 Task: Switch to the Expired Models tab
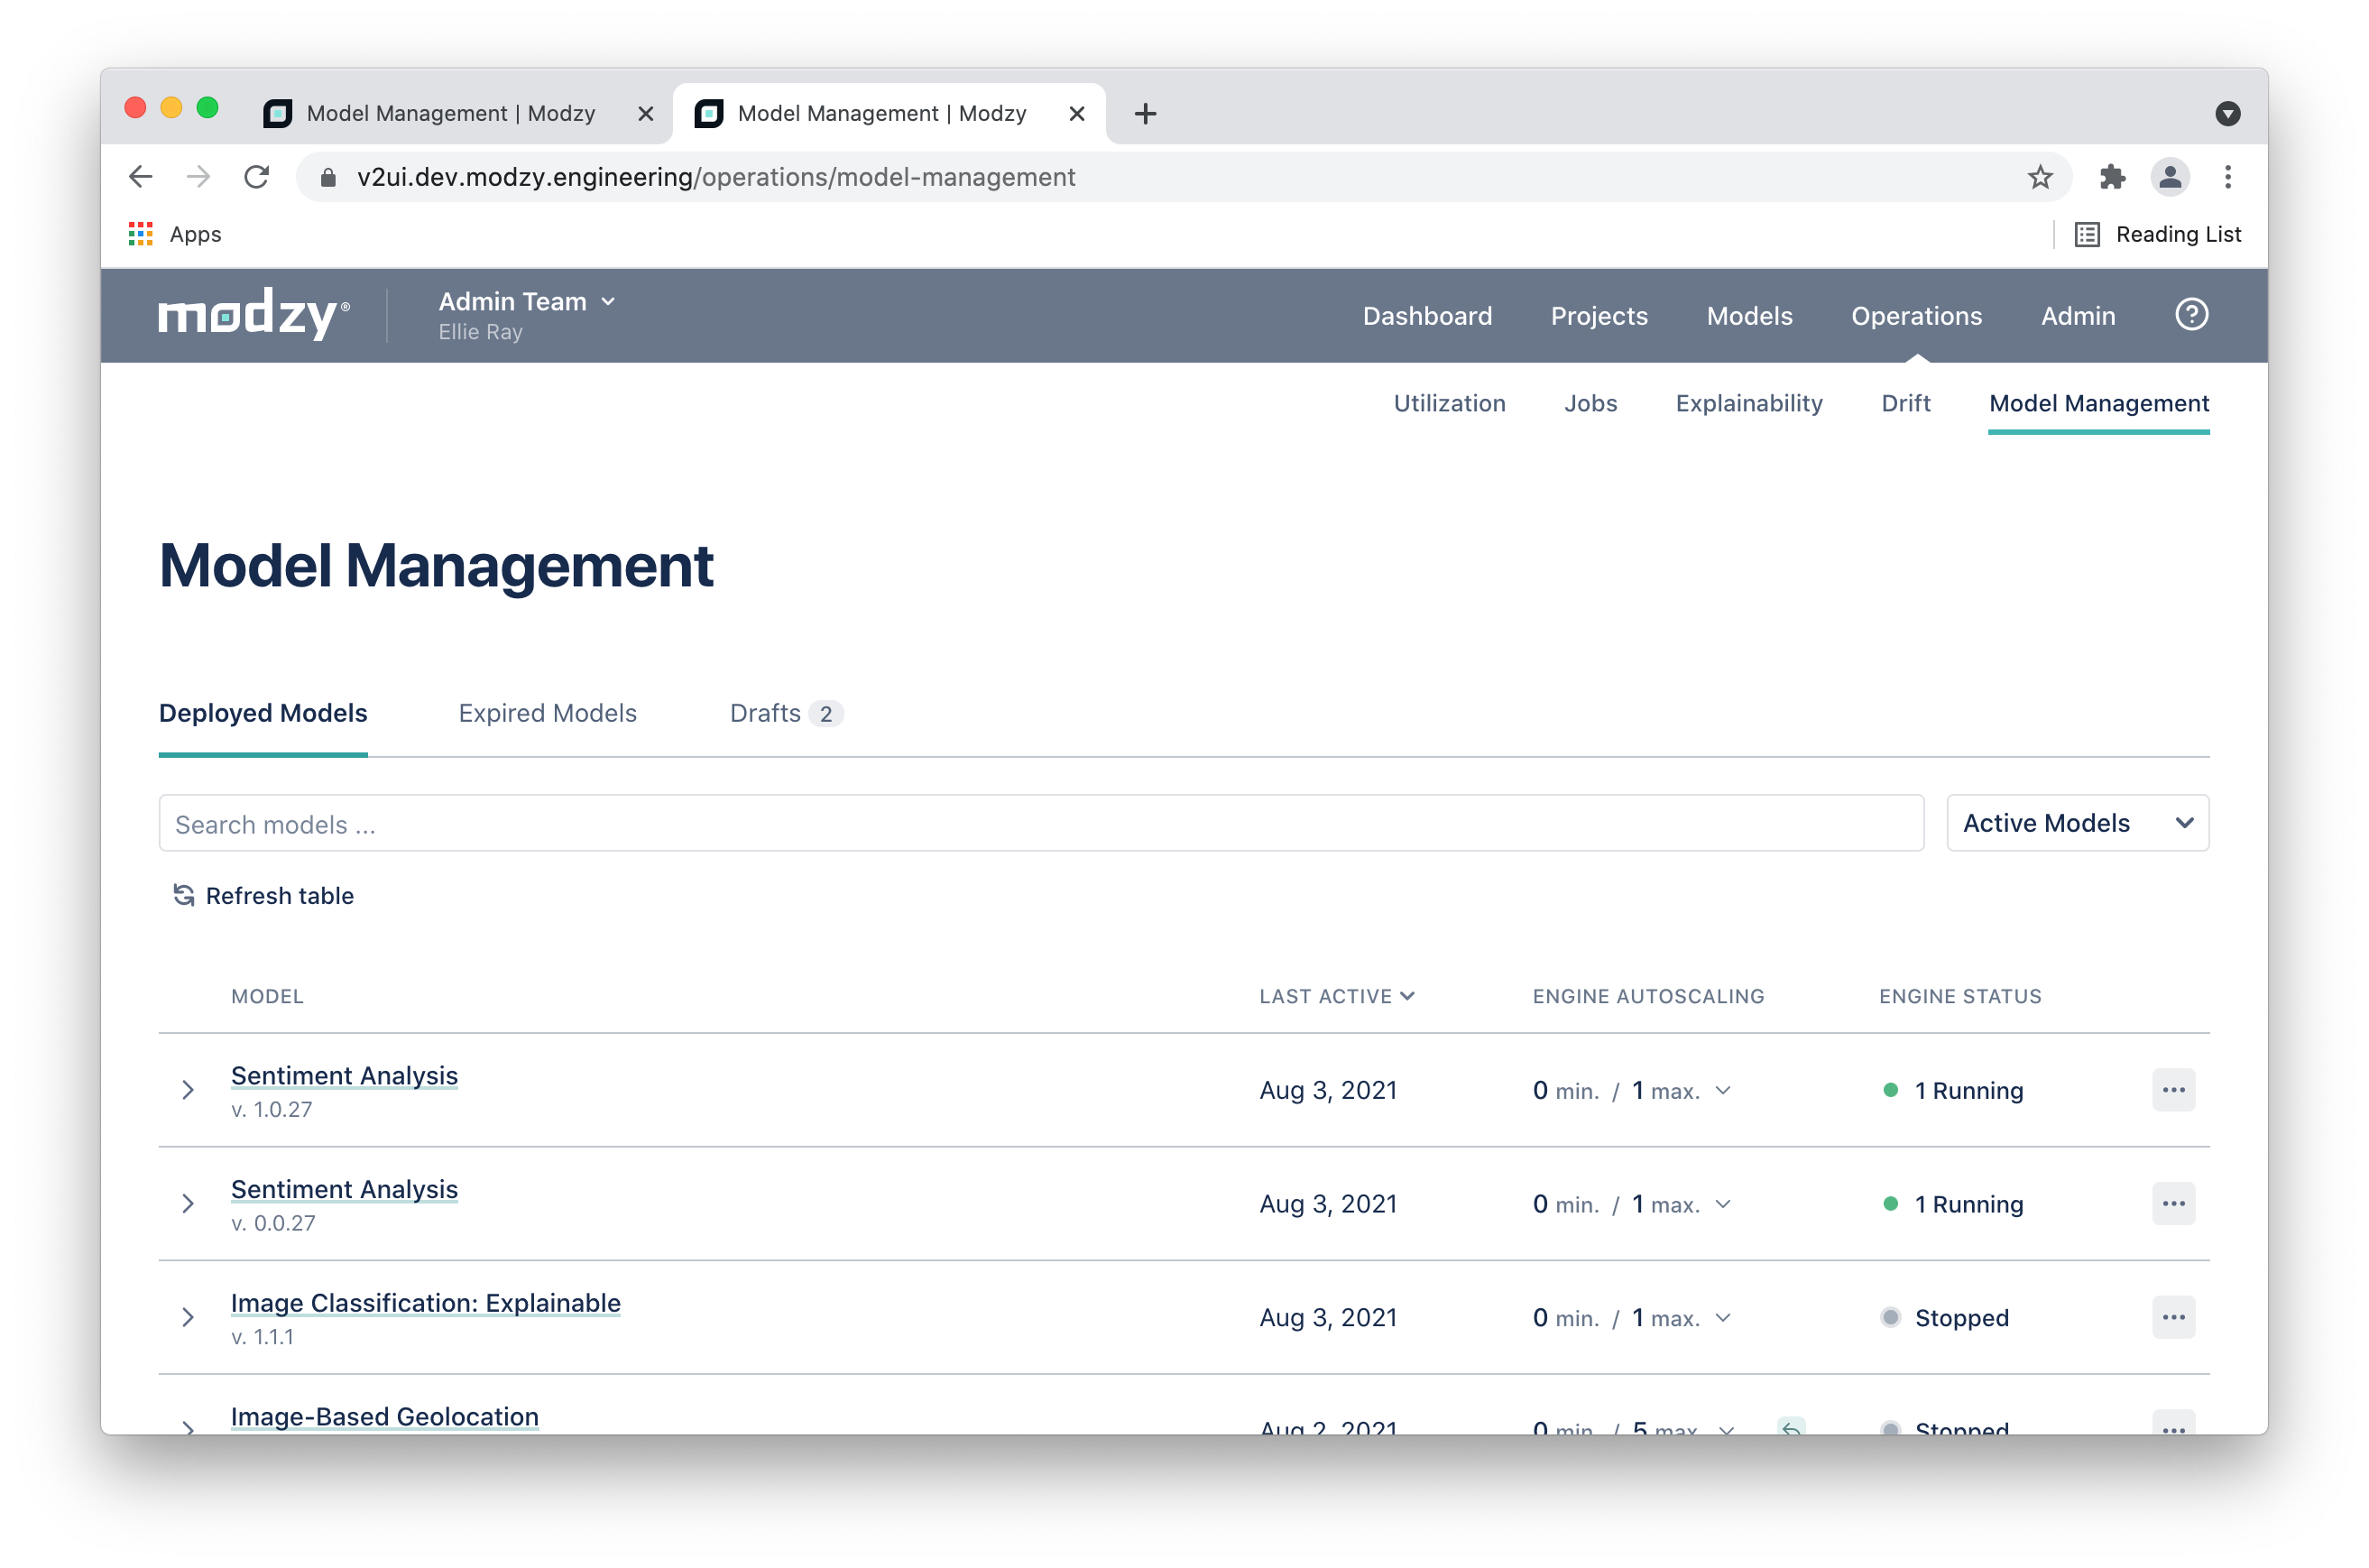tap(547, 713)
